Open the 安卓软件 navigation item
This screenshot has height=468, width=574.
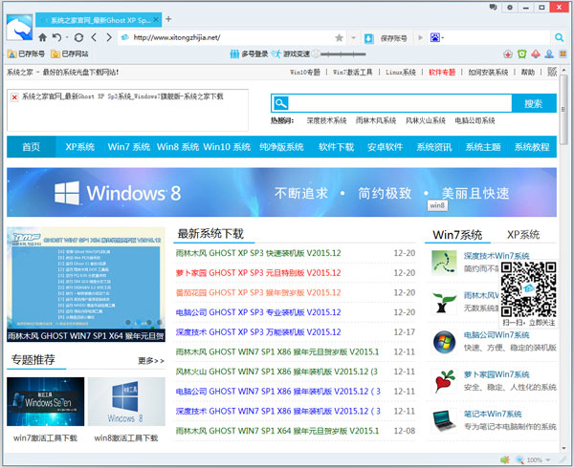click(x=386, y=147)
